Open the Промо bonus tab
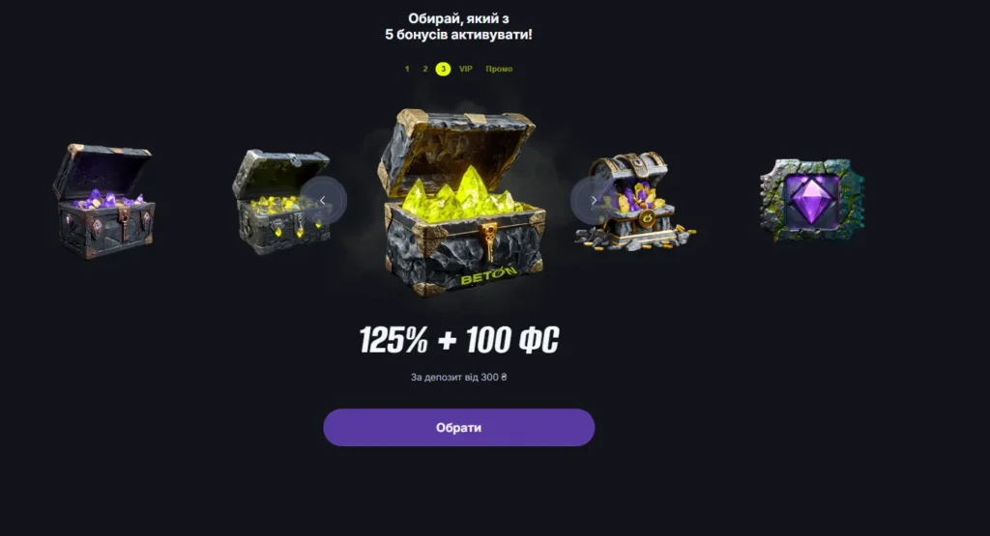The image size is (990, 536). 499,69
